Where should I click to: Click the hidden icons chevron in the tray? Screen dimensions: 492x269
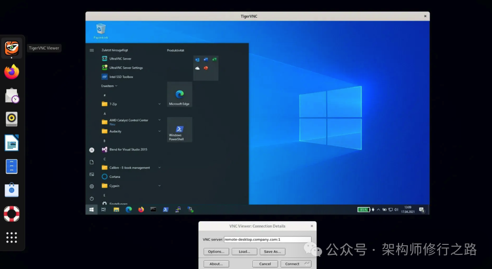point(378,210)
